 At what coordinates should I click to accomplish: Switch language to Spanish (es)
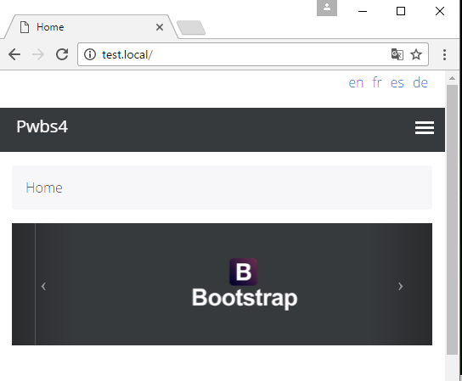click(x=397, y=83)
